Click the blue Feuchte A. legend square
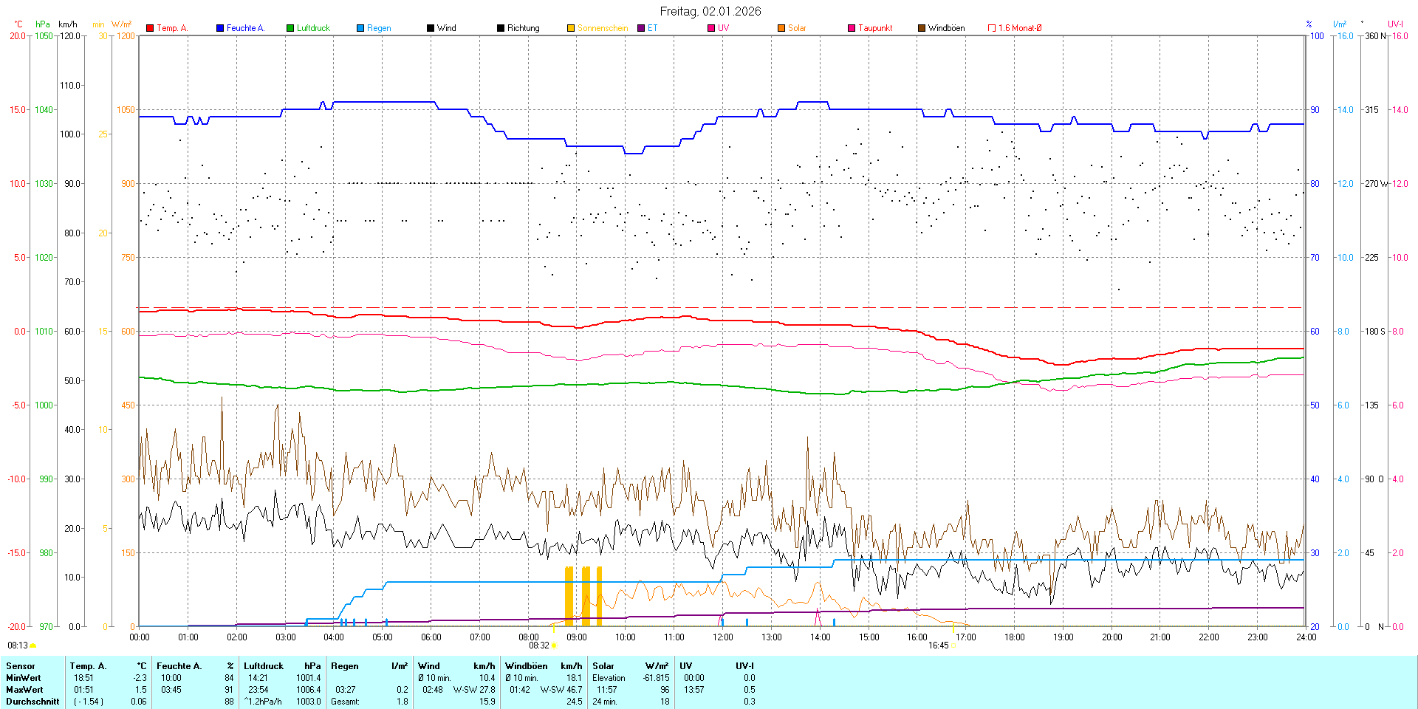This screenshot has width=1418, height=709. click(220, 28)
